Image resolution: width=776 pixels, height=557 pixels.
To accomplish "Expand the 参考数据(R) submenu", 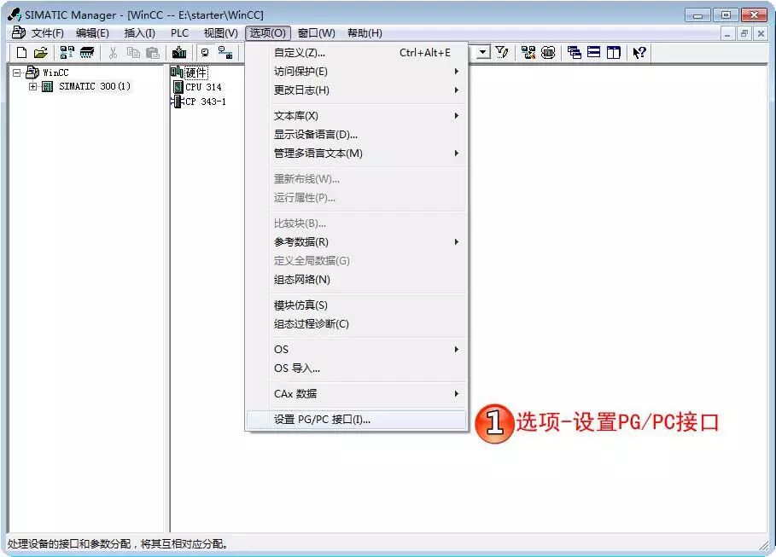I will click(x=356, y=242).
